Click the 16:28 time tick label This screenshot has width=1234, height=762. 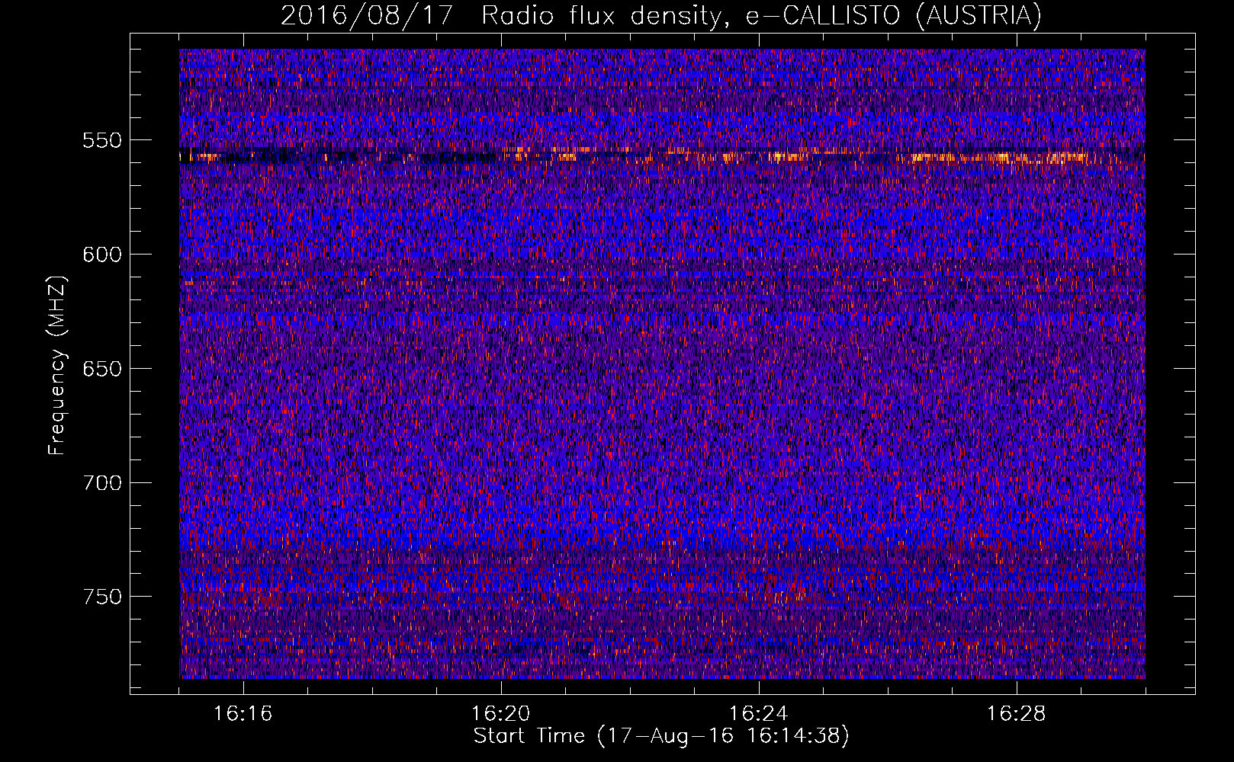1017,714
